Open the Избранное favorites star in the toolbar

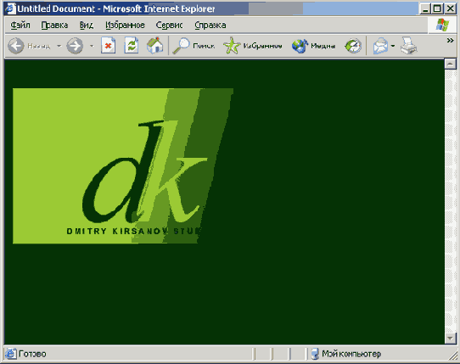click(x=253, y=46)
